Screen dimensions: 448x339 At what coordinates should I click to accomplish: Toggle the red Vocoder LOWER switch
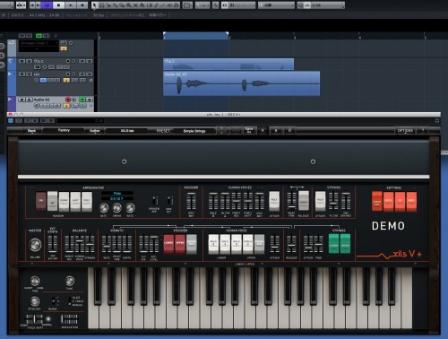[168, 244]
